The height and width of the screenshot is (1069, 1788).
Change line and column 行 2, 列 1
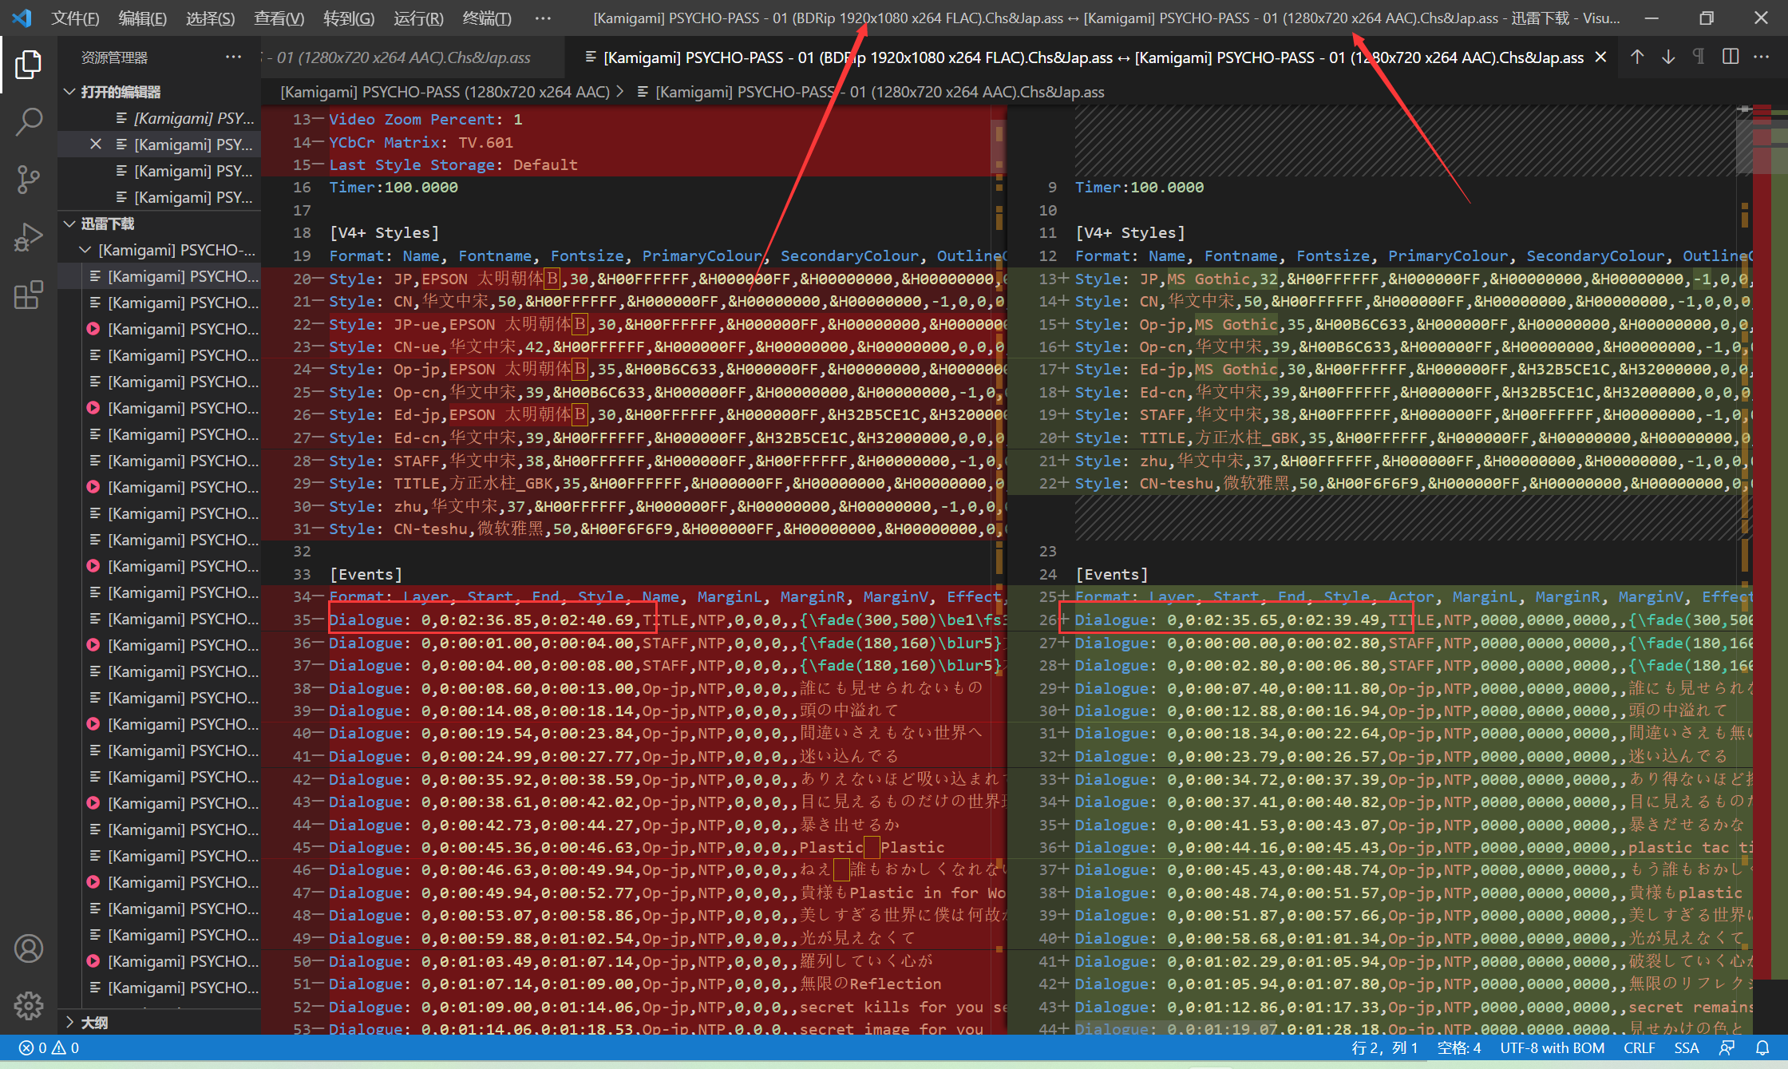(x=1384, y=1047)
